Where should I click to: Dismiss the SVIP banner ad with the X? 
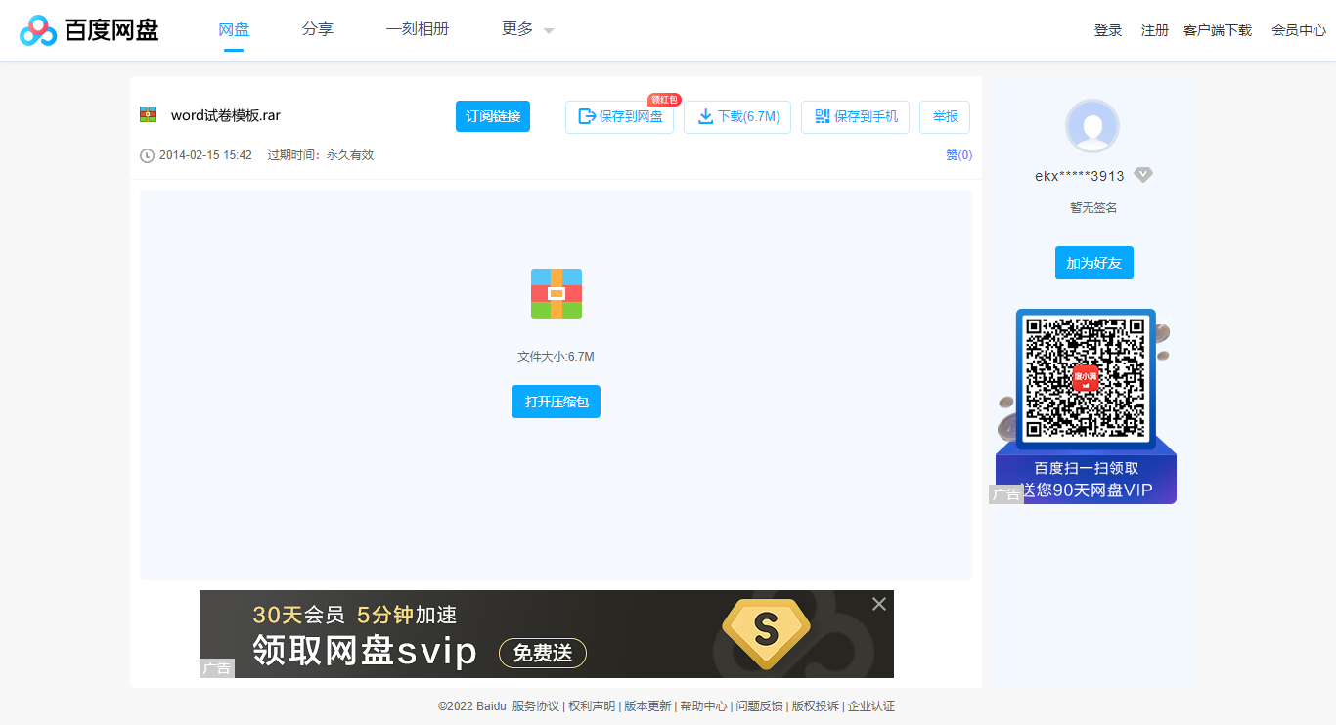[x=877, y=604]
